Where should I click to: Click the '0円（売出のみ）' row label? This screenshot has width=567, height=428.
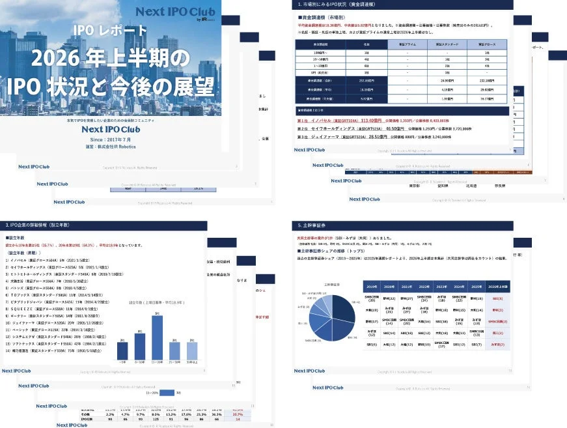pos(320,73)
